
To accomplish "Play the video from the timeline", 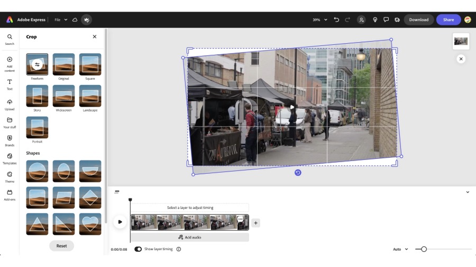I will pyautogui.click(x=120, y=222).
